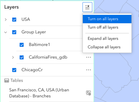The height and width of the screenshot is (102, 139).
Task: Choose Collapse all layers
Action: [107, 47]
